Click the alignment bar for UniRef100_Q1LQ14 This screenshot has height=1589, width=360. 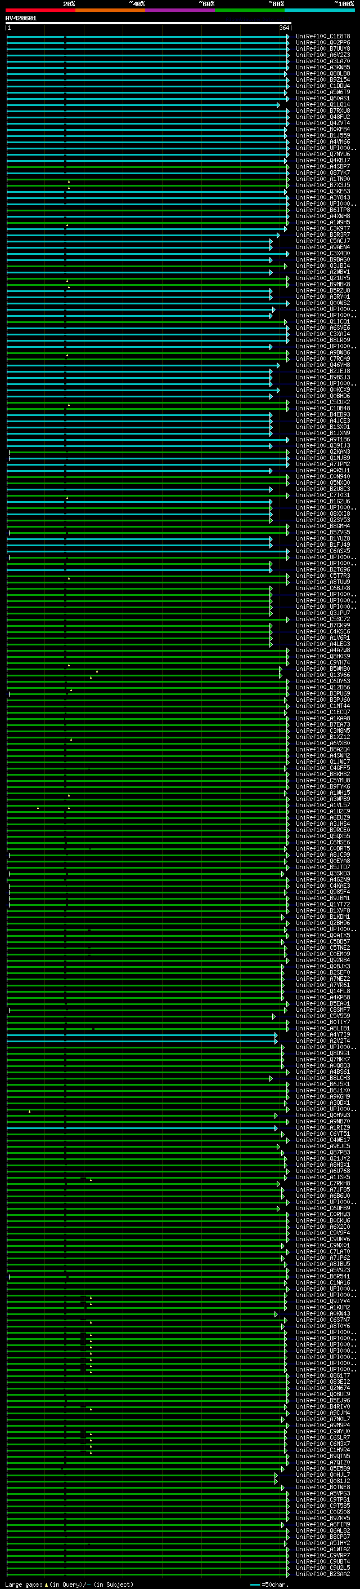pyautogui.click(x=143, y=105)
